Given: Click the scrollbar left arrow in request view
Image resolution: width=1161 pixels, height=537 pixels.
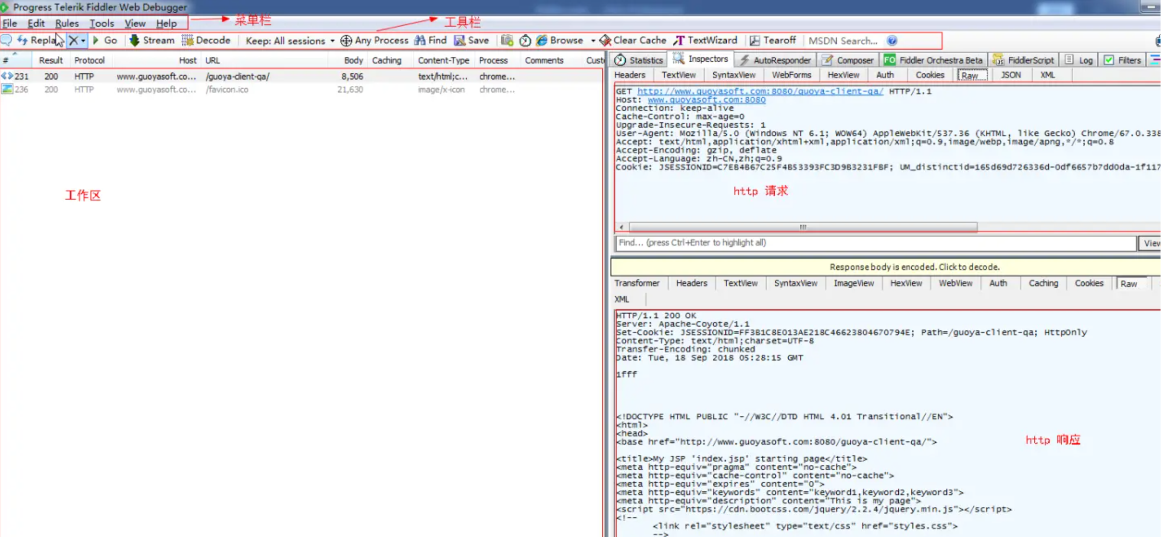Looking at the screenshot, I should pos(621,227).
